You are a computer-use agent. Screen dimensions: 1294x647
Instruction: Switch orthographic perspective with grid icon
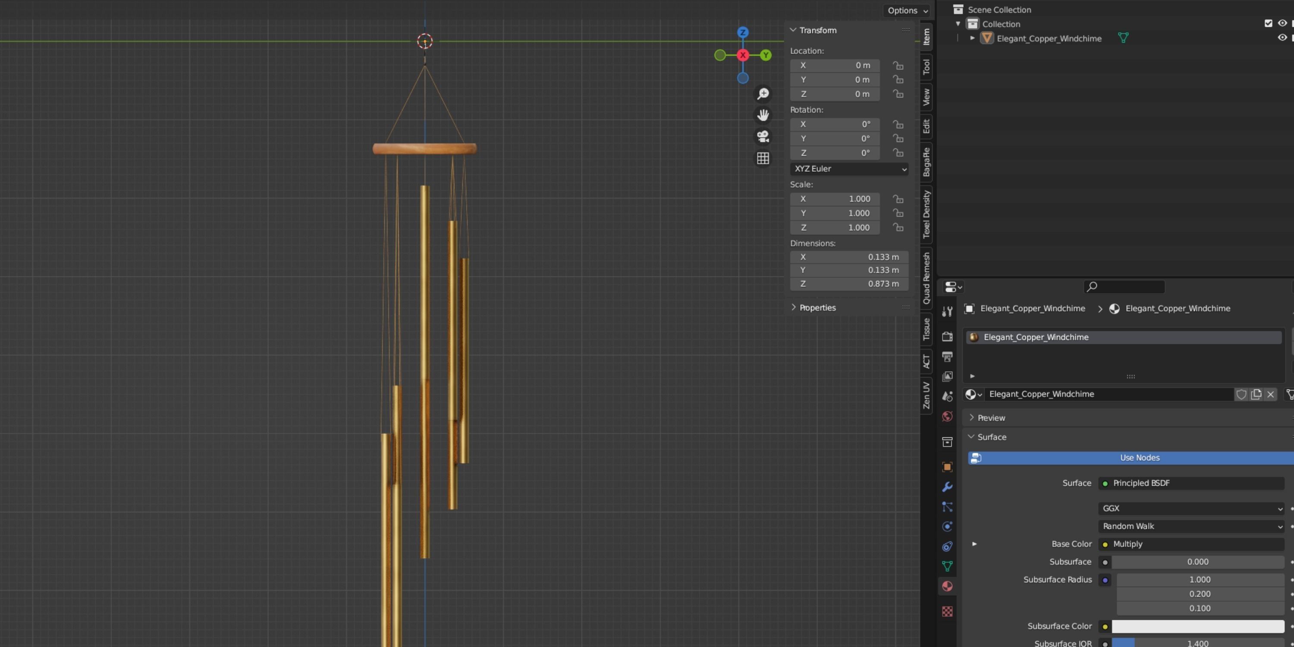point(763,158)
